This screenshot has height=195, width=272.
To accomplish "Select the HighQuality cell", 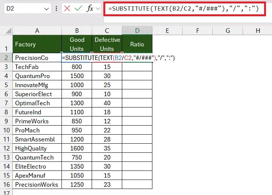I will pyautogui.click(x=37, y=148).
